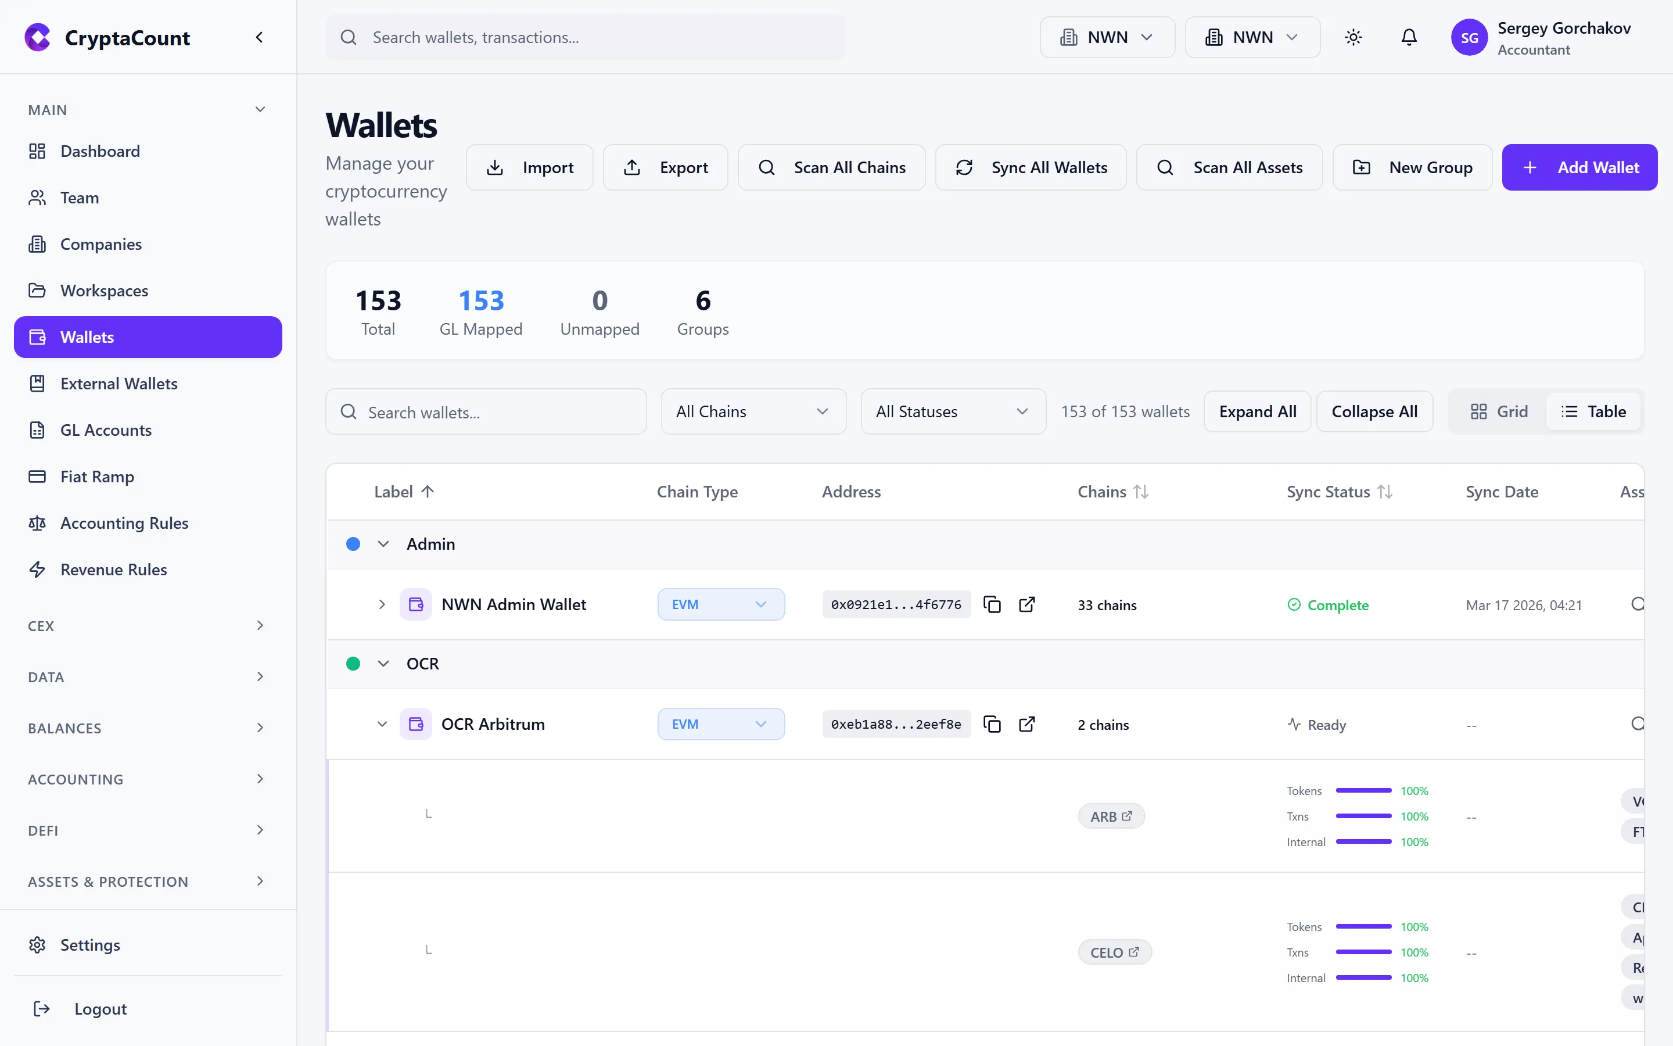The width and height of the screenshot is (1673, 1046).
Task: Click the copy icon next to NWN Admin Wallet address
Action: (x=992, y=604)
